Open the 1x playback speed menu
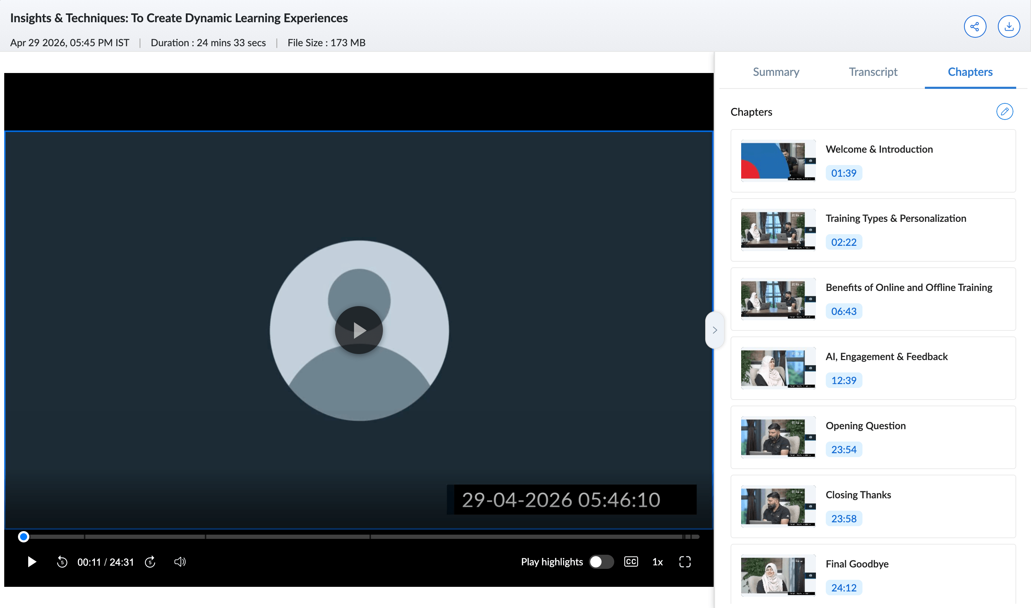This screenshot has height=608, width=1031. click(658, 562)
